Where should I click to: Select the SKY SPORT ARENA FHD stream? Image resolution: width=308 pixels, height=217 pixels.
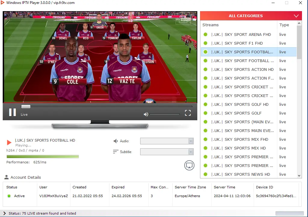tap(249, 34)
